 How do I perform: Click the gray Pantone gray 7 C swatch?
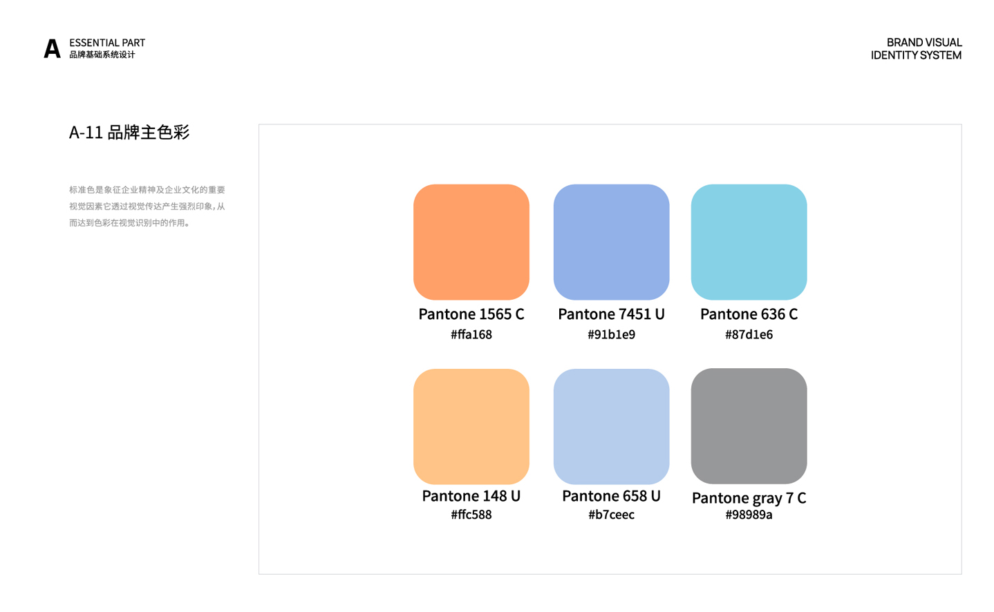pyautogui.click(x=749, y=425)
